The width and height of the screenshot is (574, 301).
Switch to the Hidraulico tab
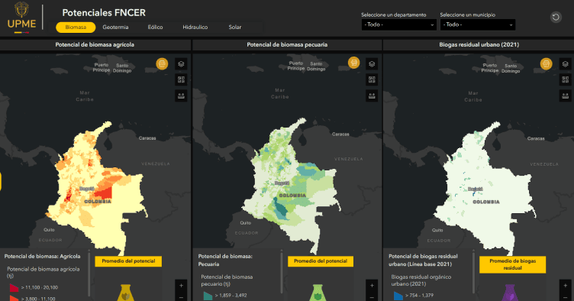click(195, 27)
